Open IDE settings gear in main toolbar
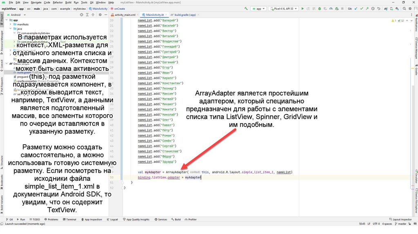 point(411,8)
